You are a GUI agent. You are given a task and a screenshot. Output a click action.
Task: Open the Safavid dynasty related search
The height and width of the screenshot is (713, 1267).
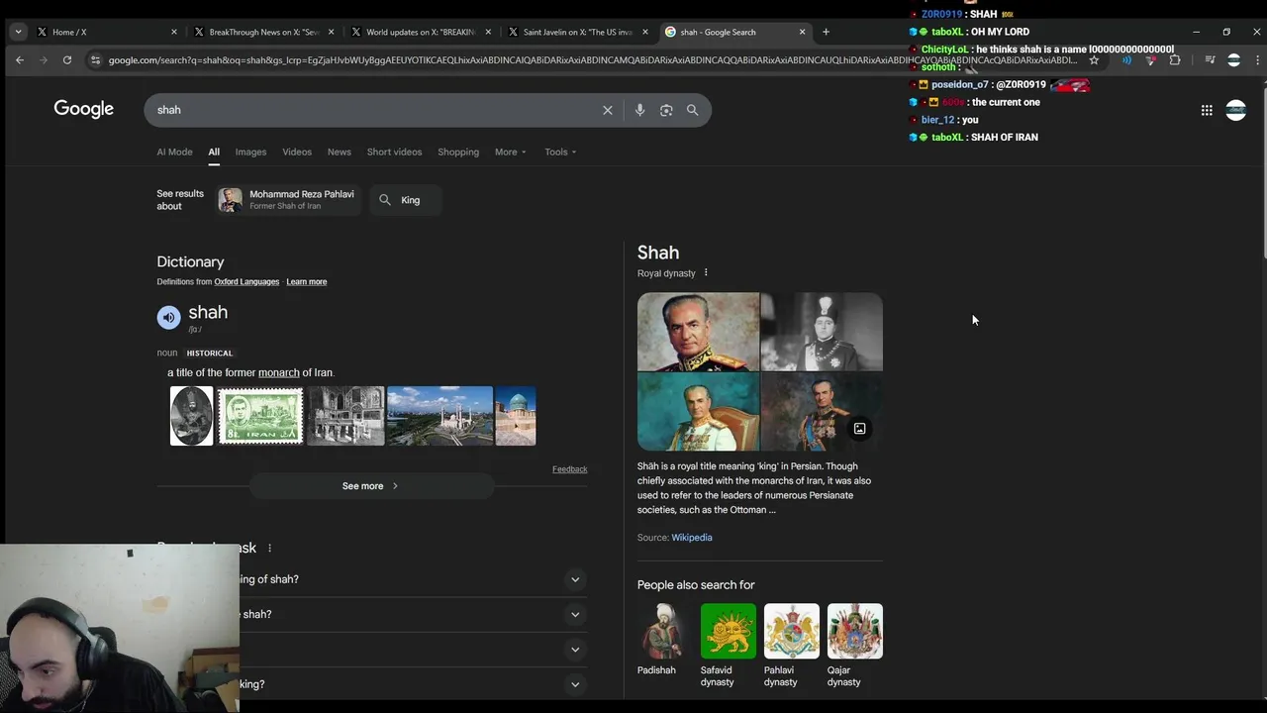[x=728, y=646]
